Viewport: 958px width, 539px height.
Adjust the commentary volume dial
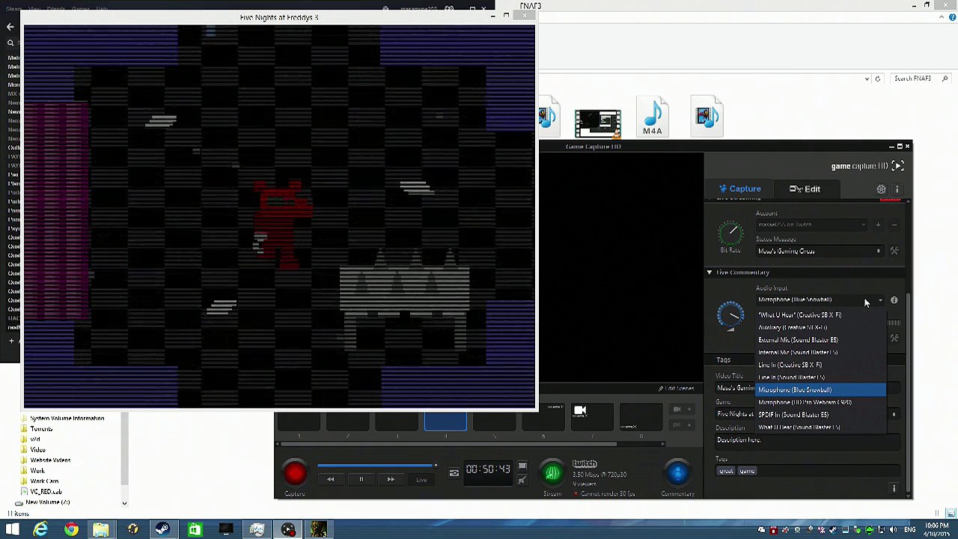pos(730,314)
